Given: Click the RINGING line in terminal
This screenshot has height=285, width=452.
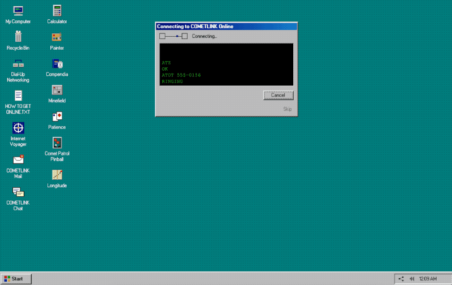Looking at the screenshot, I should click(172, 81).
